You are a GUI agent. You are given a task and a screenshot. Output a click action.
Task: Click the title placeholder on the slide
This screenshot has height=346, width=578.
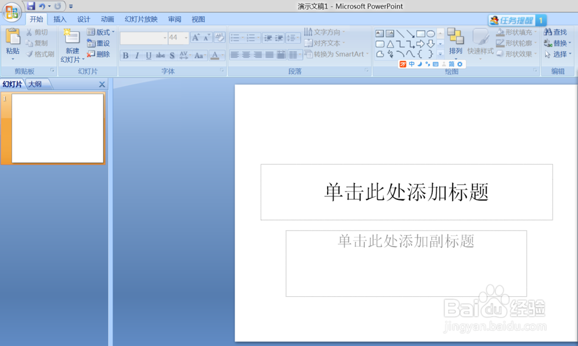[x=406, y=192]
